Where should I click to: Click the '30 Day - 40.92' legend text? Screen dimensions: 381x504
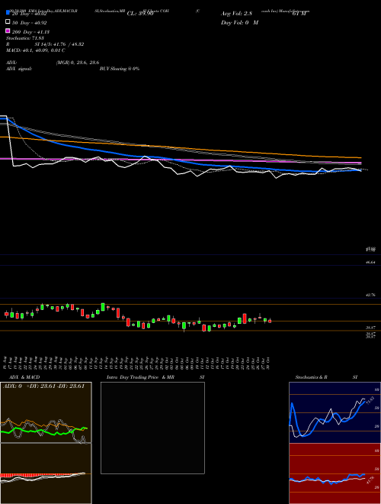[30, 23]
